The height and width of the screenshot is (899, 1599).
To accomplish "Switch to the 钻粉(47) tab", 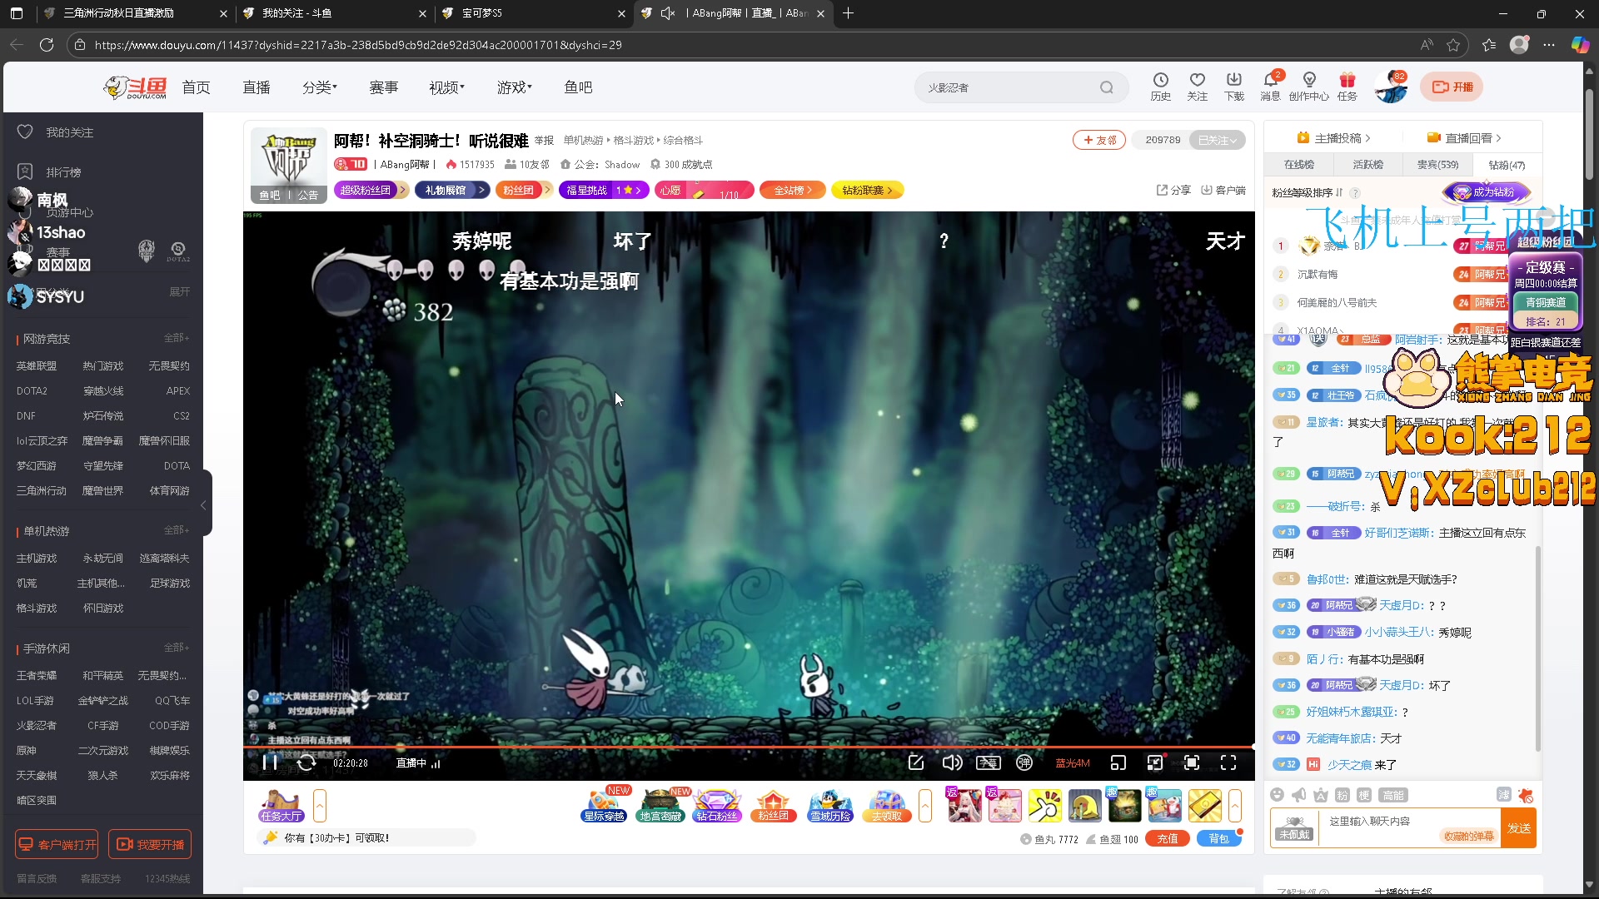I will click(x=1507, y=165).
